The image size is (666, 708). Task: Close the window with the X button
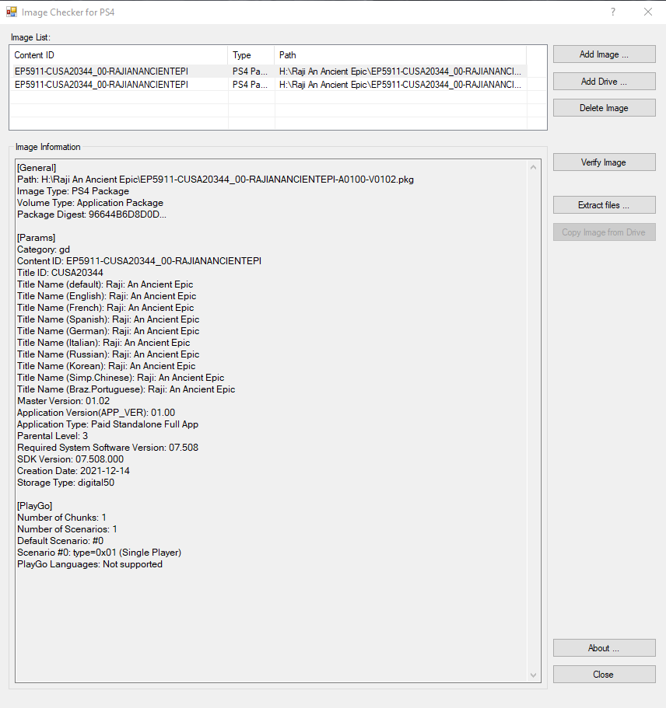pos(648,12)
